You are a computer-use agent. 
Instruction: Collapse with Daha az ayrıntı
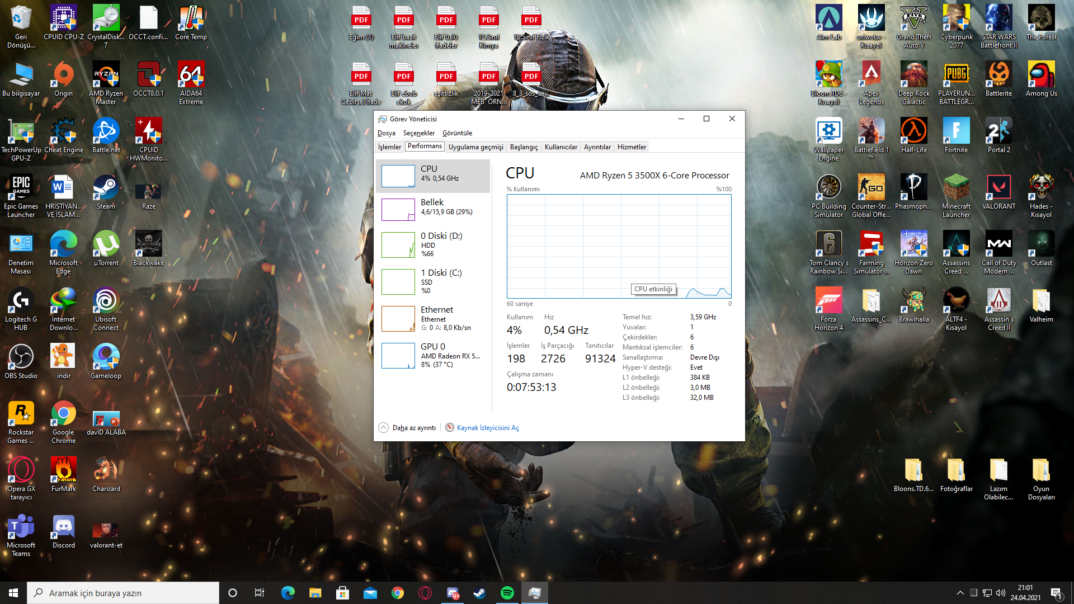[407, 428]
